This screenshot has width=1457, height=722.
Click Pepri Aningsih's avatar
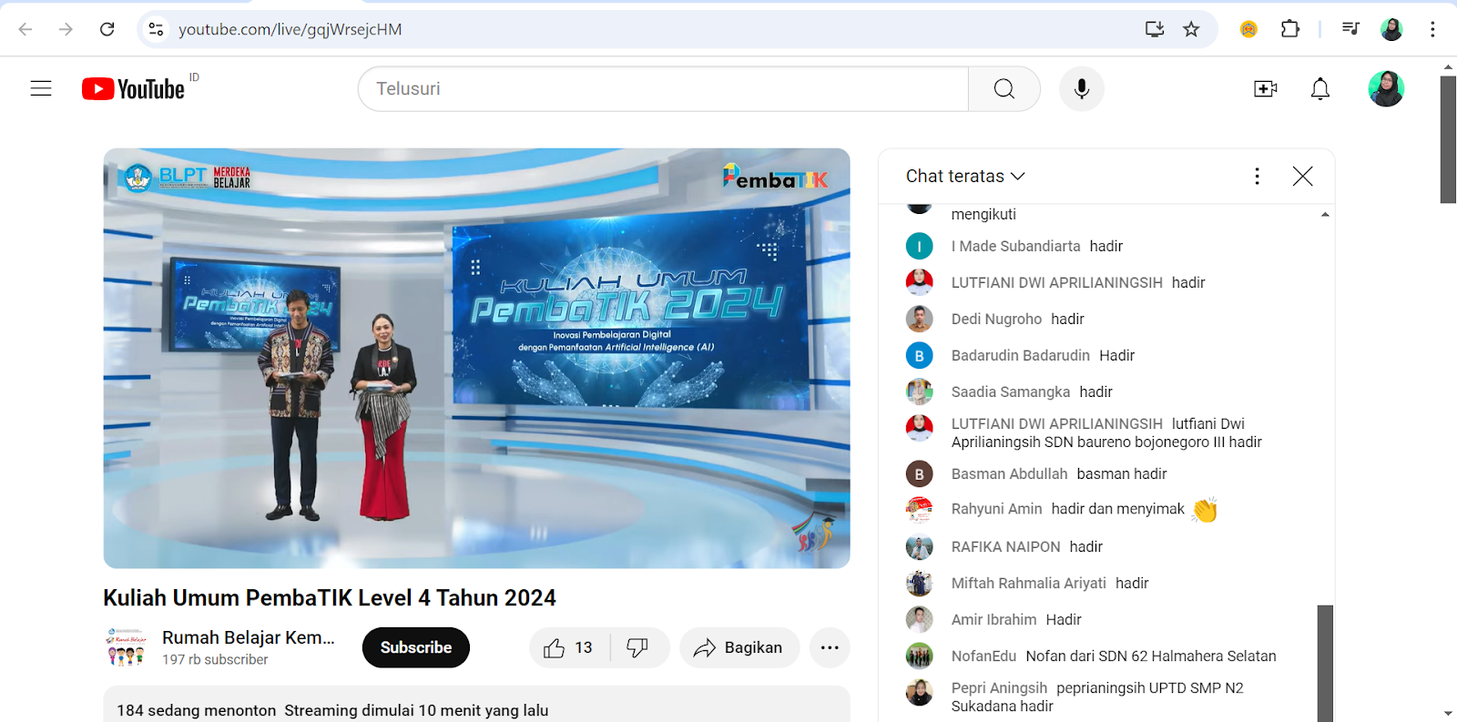[x=920, y=692]
